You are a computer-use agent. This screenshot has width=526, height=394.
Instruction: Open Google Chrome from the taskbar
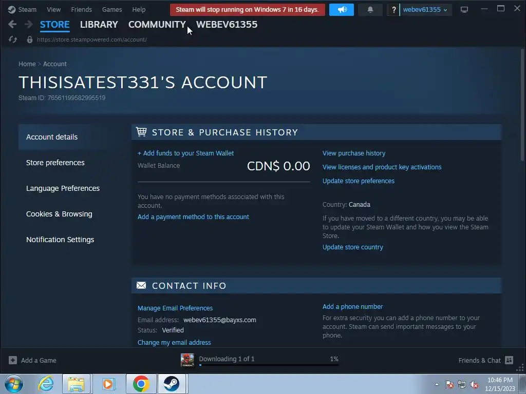(x=141, y=384)
